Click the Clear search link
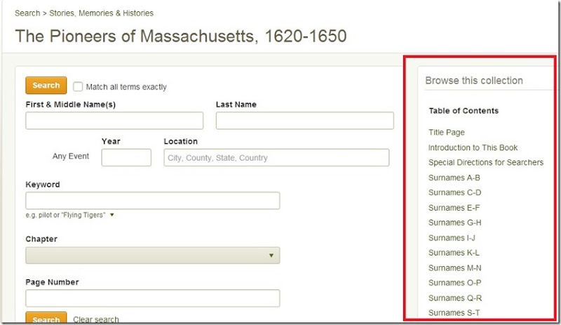 click(96, 319)
